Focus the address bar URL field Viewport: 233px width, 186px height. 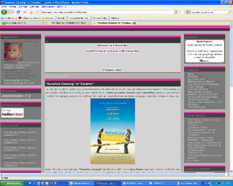point(107,12)
